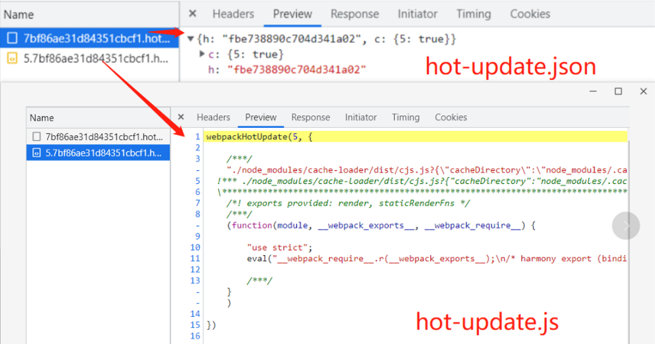
Task: Select 5.7bf86ae31d84351cbcf1.h... request in upper list
Action: [89, 58]
